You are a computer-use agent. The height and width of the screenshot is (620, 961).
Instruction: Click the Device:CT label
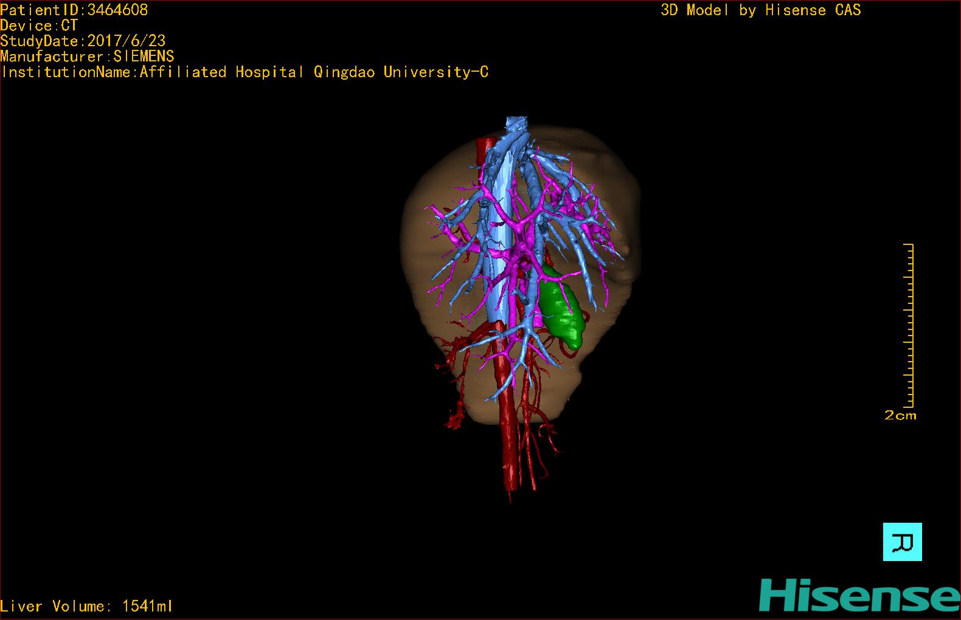coord(39,26)
